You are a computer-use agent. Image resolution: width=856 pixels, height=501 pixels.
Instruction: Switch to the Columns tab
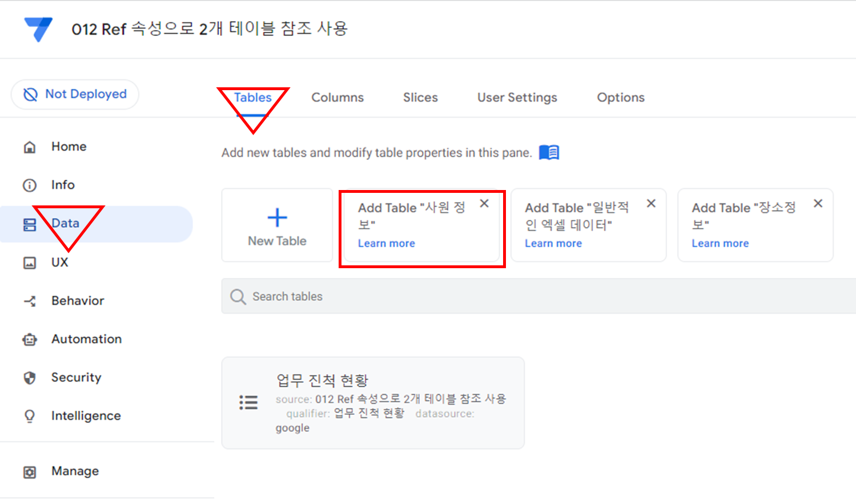point(337,97)
